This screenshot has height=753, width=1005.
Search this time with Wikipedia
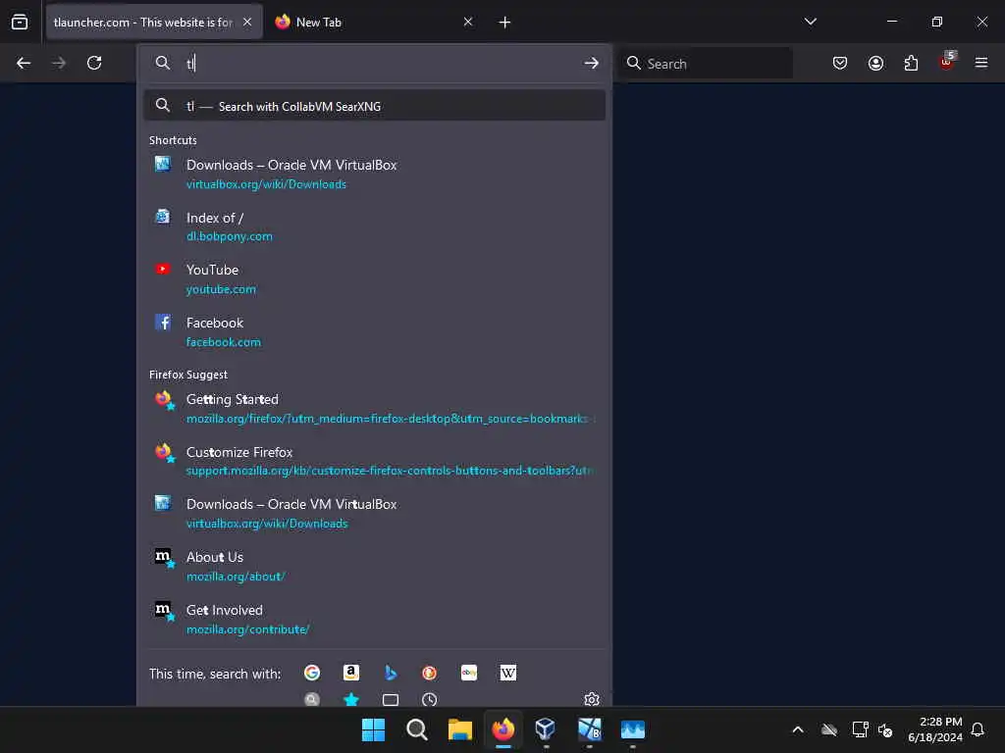pyautogui.click(x=508, y=673)
